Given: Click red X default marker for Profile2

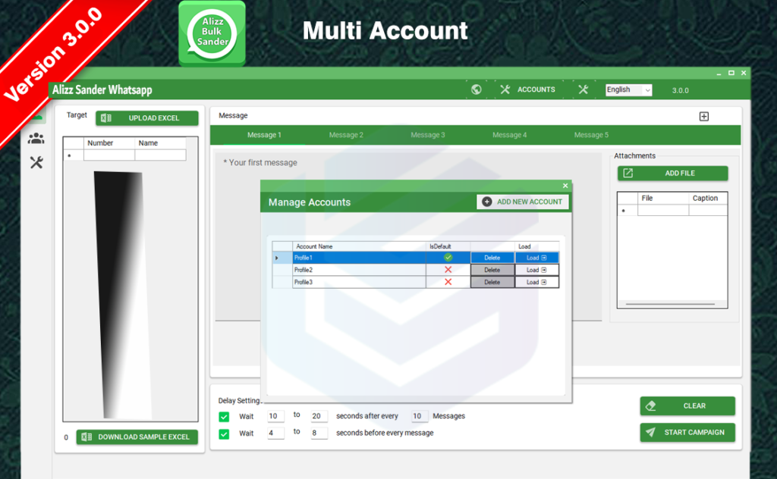Looking at the screenshot, I should [x=448, y=270].
